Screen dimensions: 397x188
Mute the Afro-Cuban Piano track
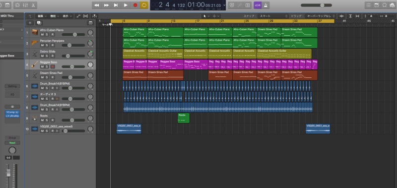(42, 34)
